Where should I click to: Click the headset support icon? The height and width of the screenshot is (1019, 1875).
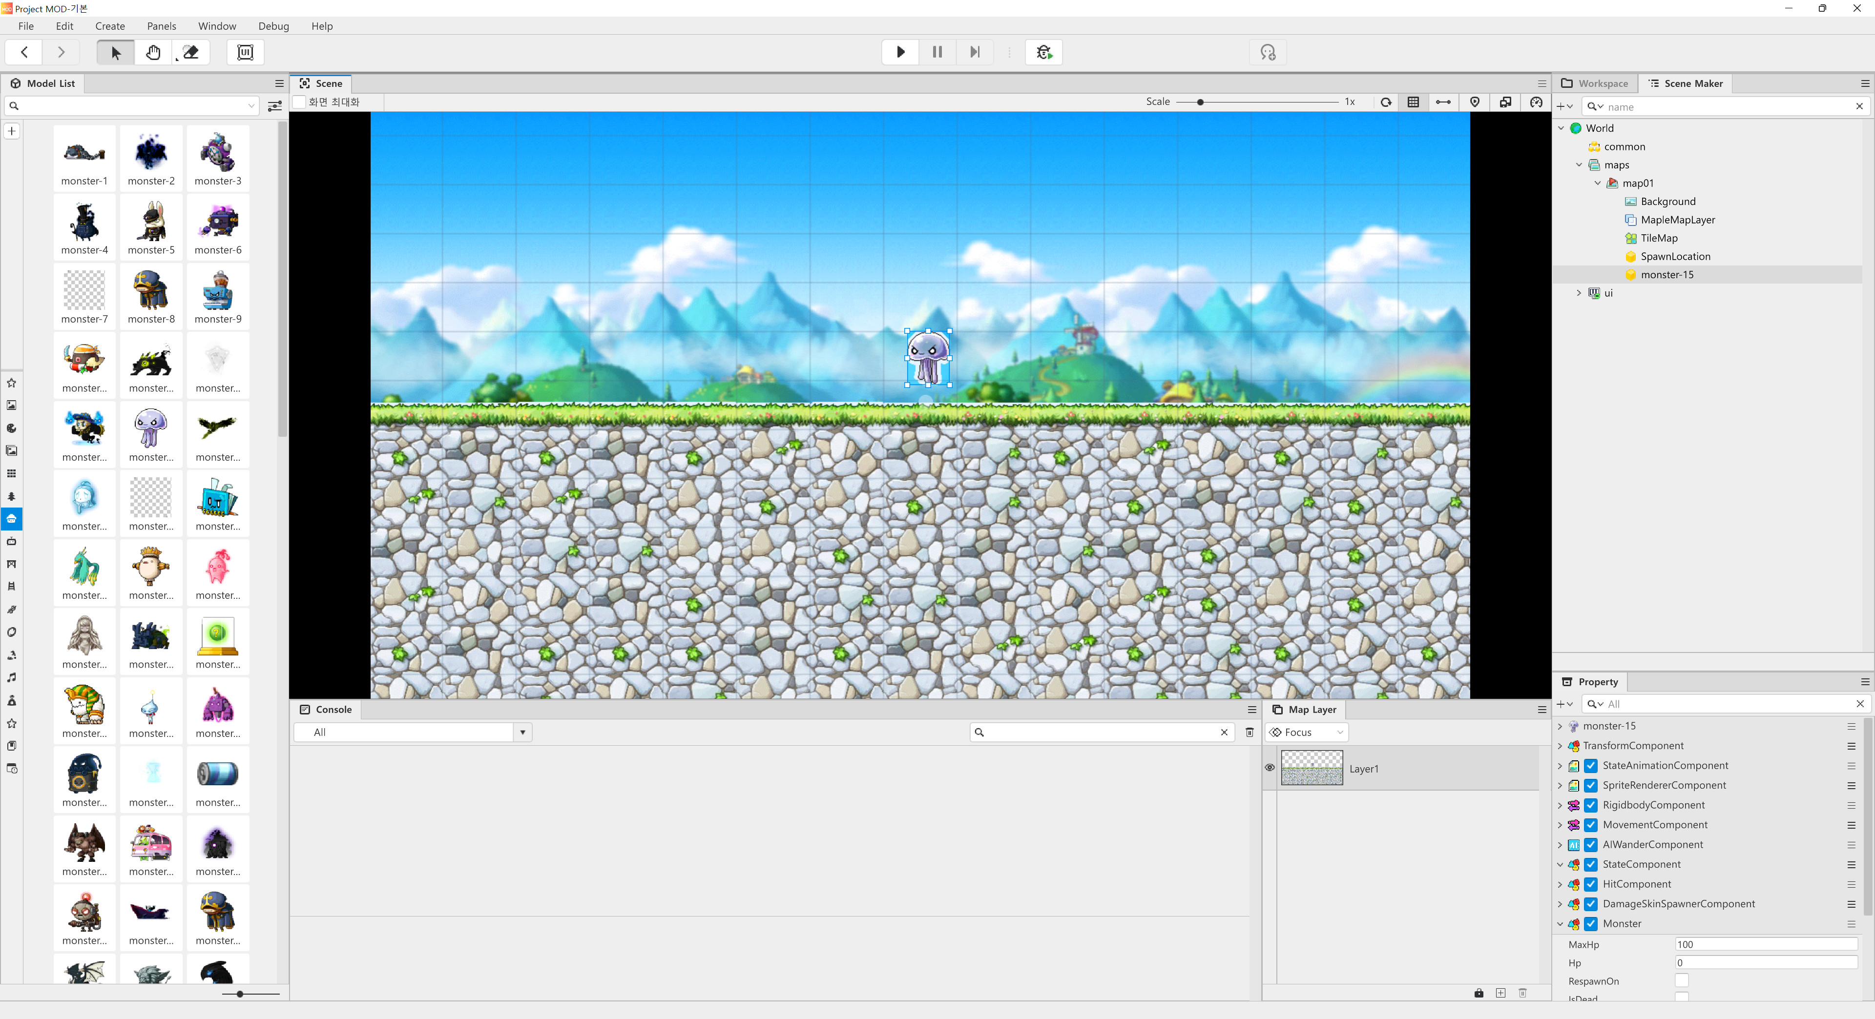click(x=1267, y=52)
